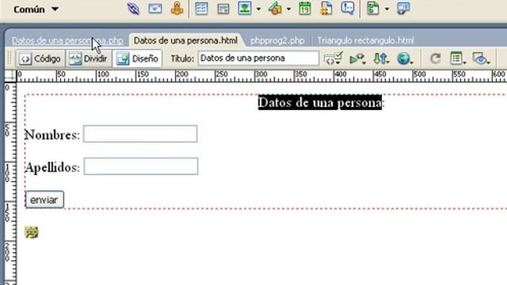Click the Título text field

pos(258,59)
